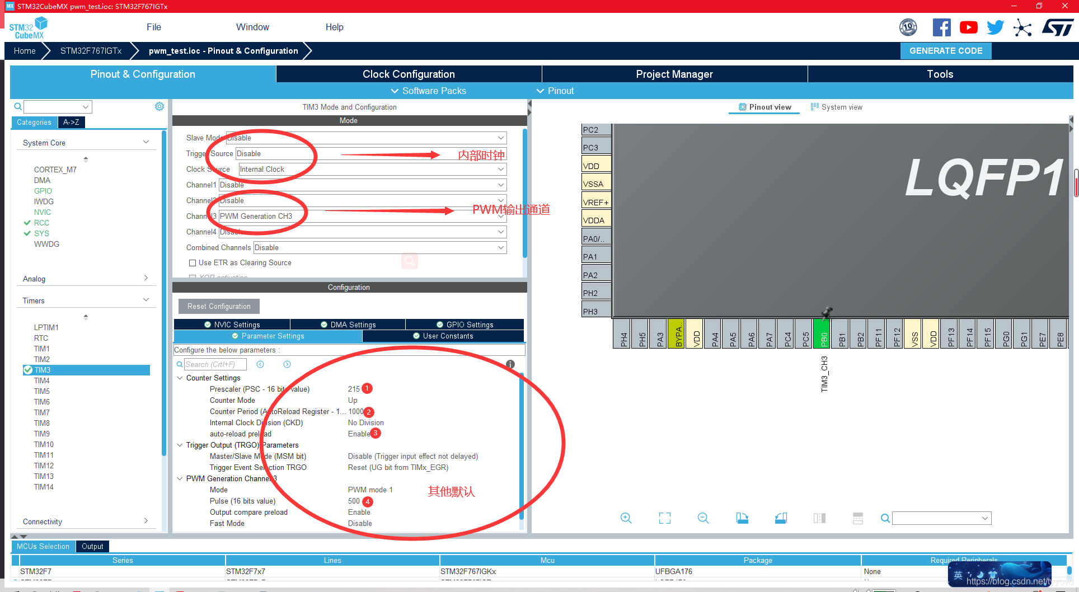1079x592 pixels.
Task: Click the Prescaler value 215
Action: (354, 389)
